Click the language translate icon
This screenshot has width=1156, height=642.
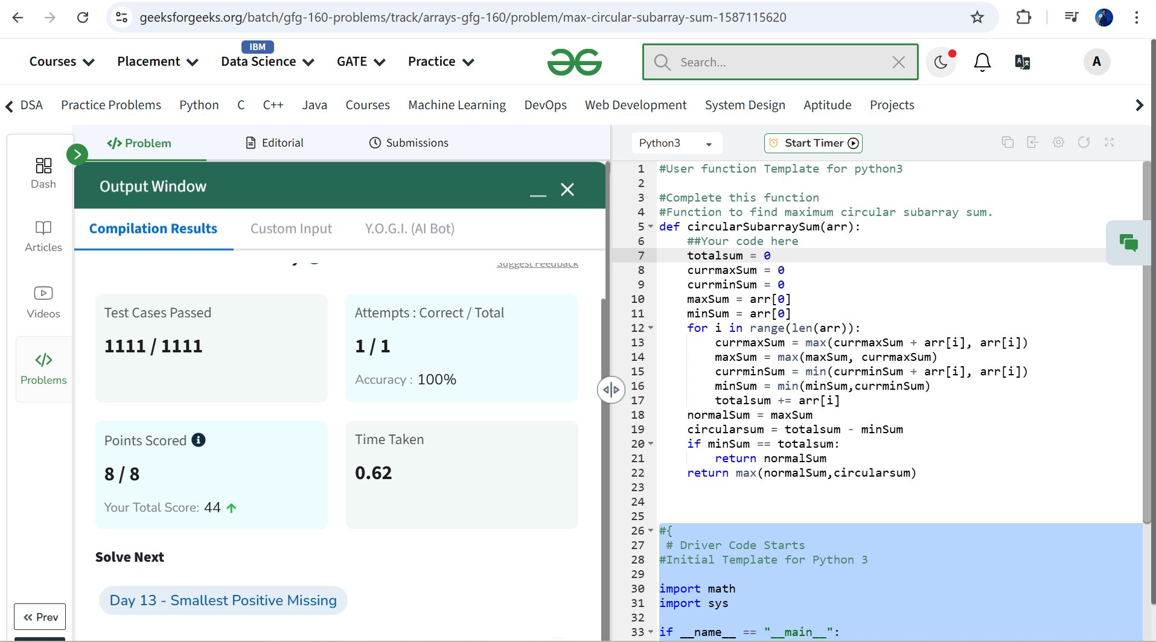[x=1023, y=62]
